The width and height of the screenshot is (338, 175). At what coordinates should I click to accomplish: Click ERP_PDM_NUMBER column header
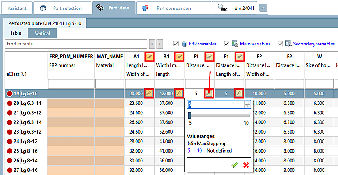click(x=71, y=56)
